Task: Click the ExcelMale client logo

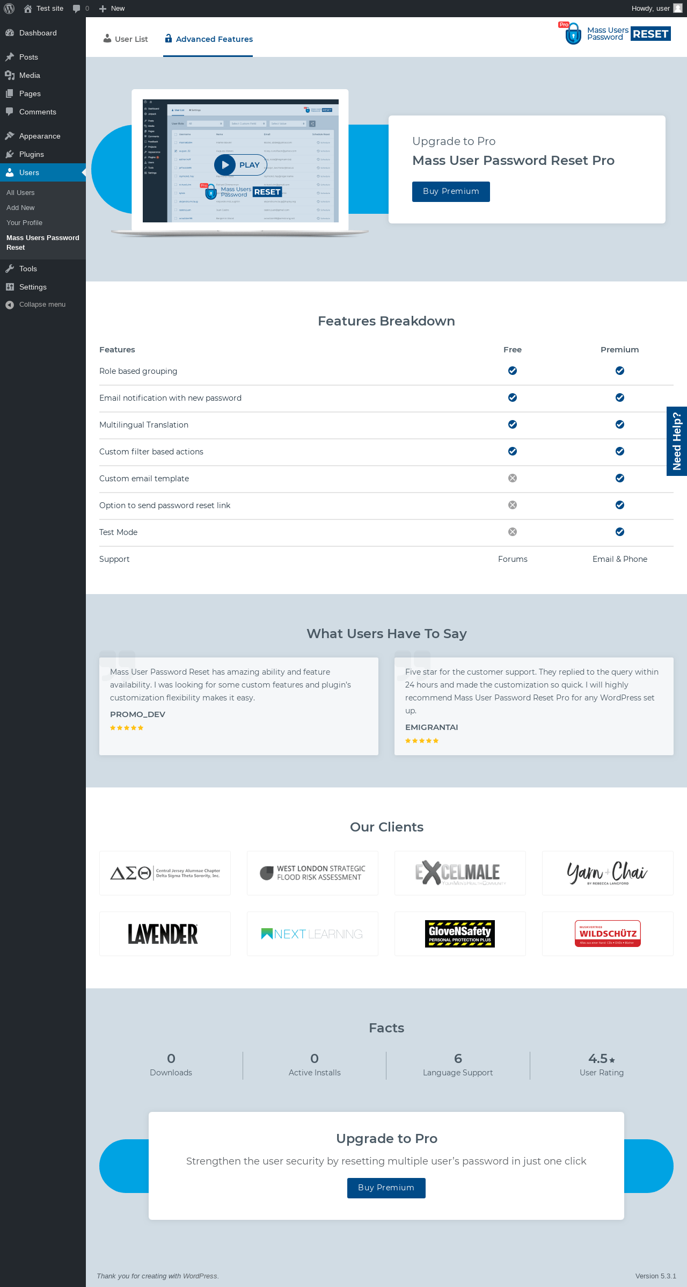Action: (460, 873)
